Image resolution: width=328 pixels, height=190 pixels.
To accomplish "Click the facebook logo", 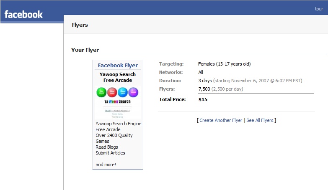I will 23,14.
